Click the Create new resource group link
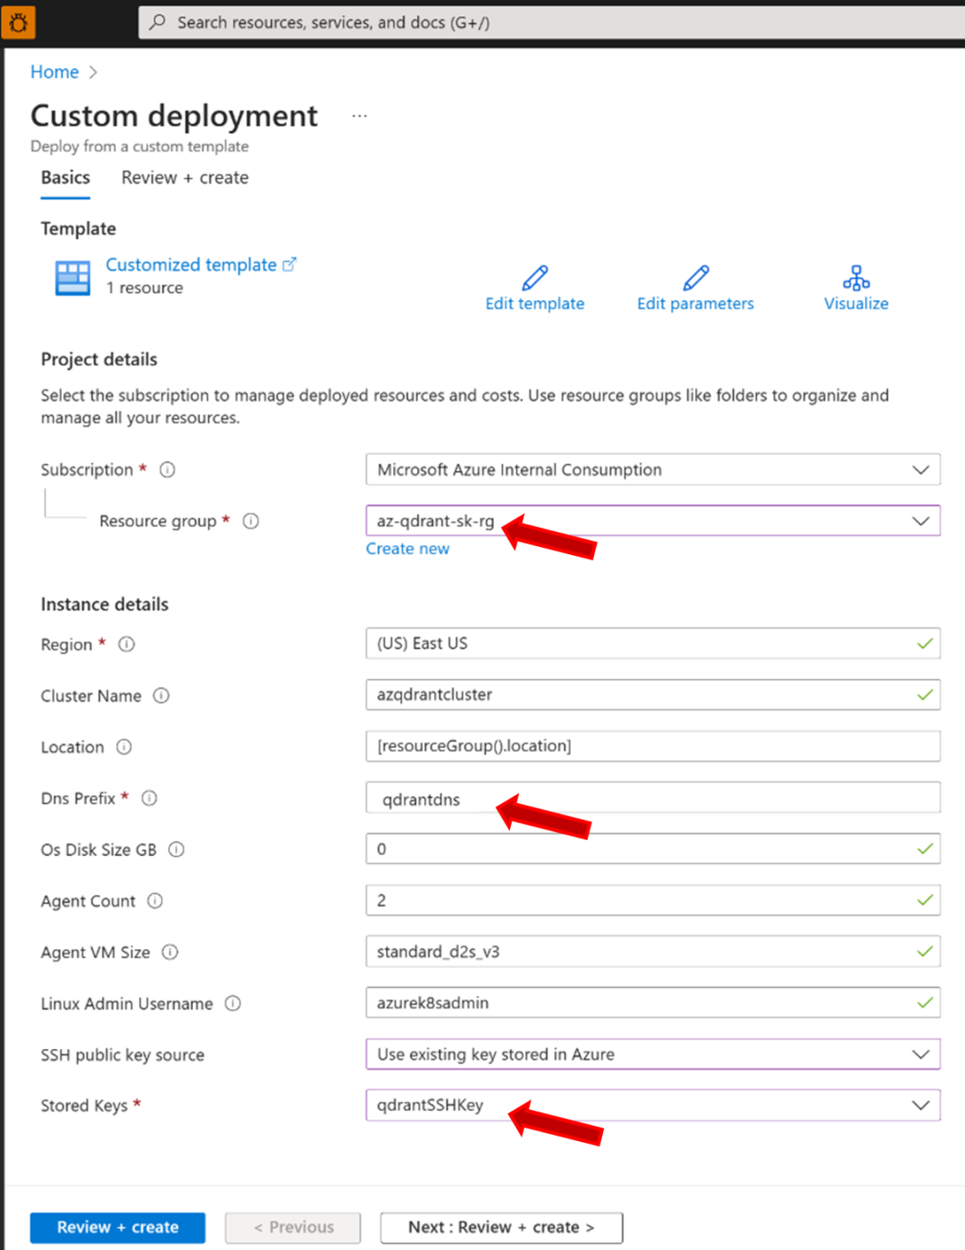 [x=407, y=549]
